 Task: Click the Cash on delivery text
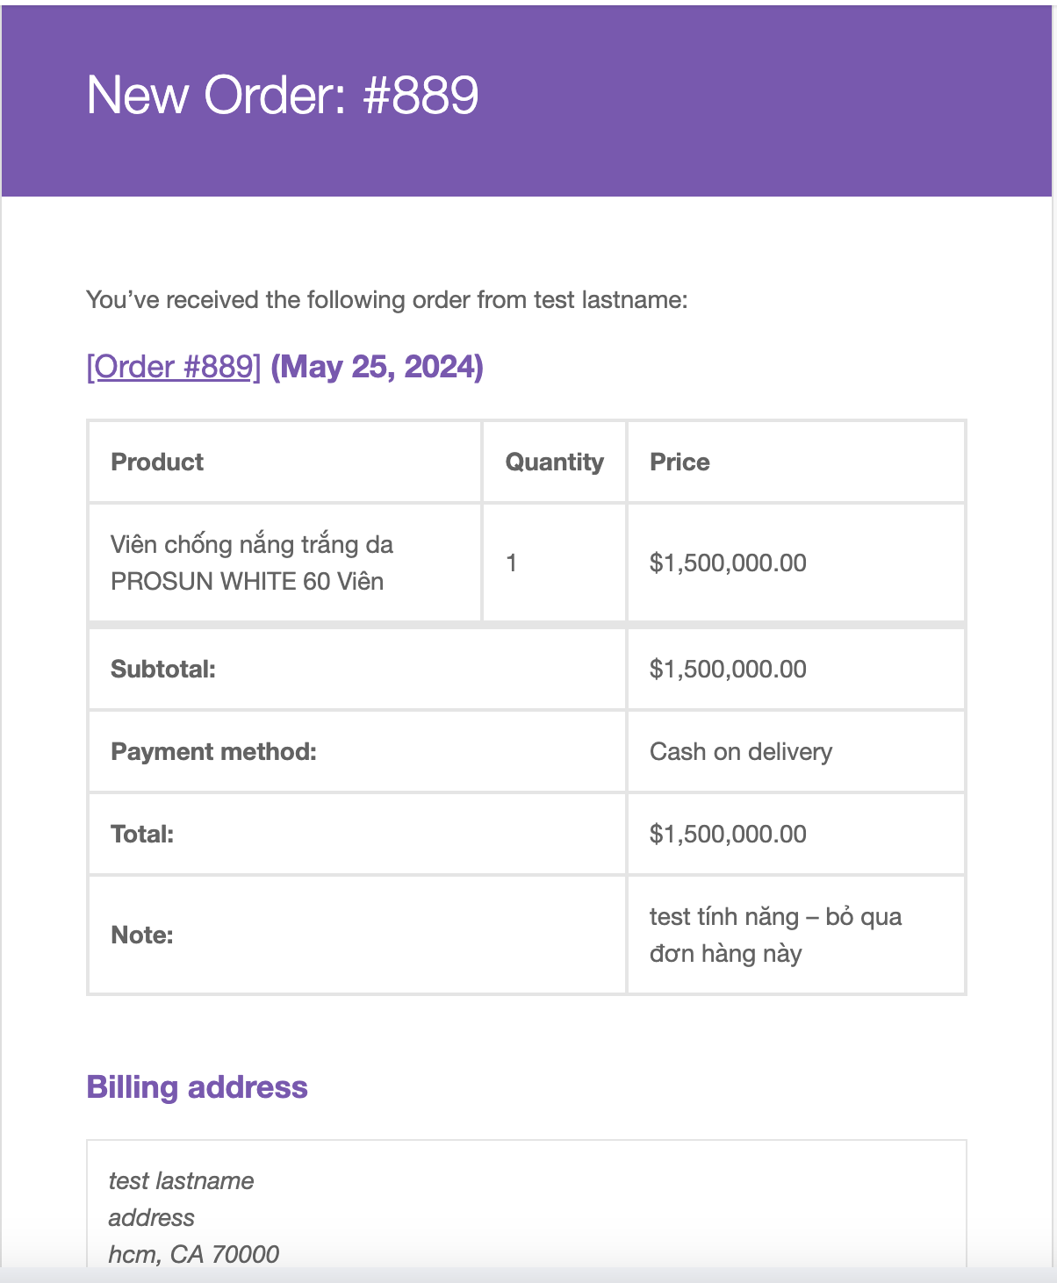tap(741, 751)
